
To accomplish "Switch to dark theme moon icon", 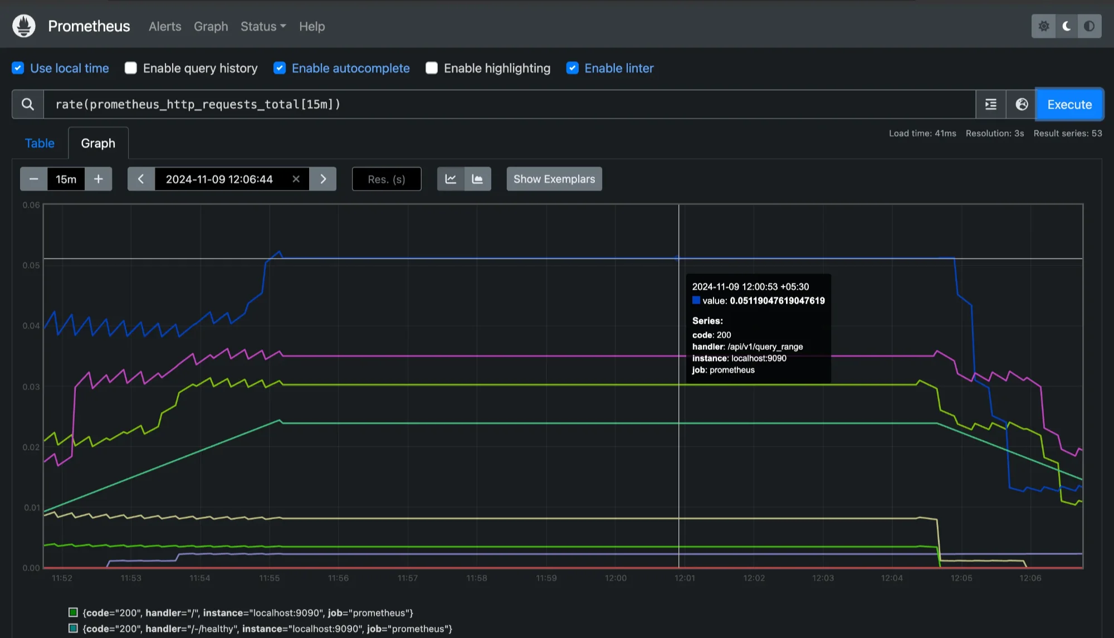I will coord(1067,26).
